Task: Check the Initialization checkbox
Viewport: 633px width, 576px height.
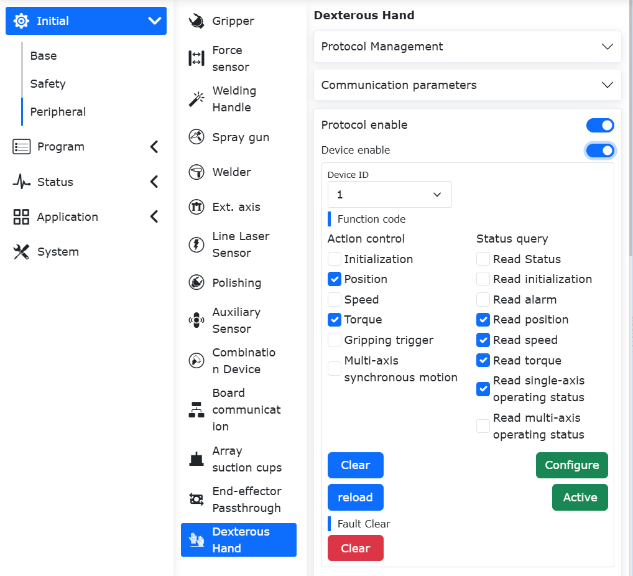Action: [x=335, y=259]
